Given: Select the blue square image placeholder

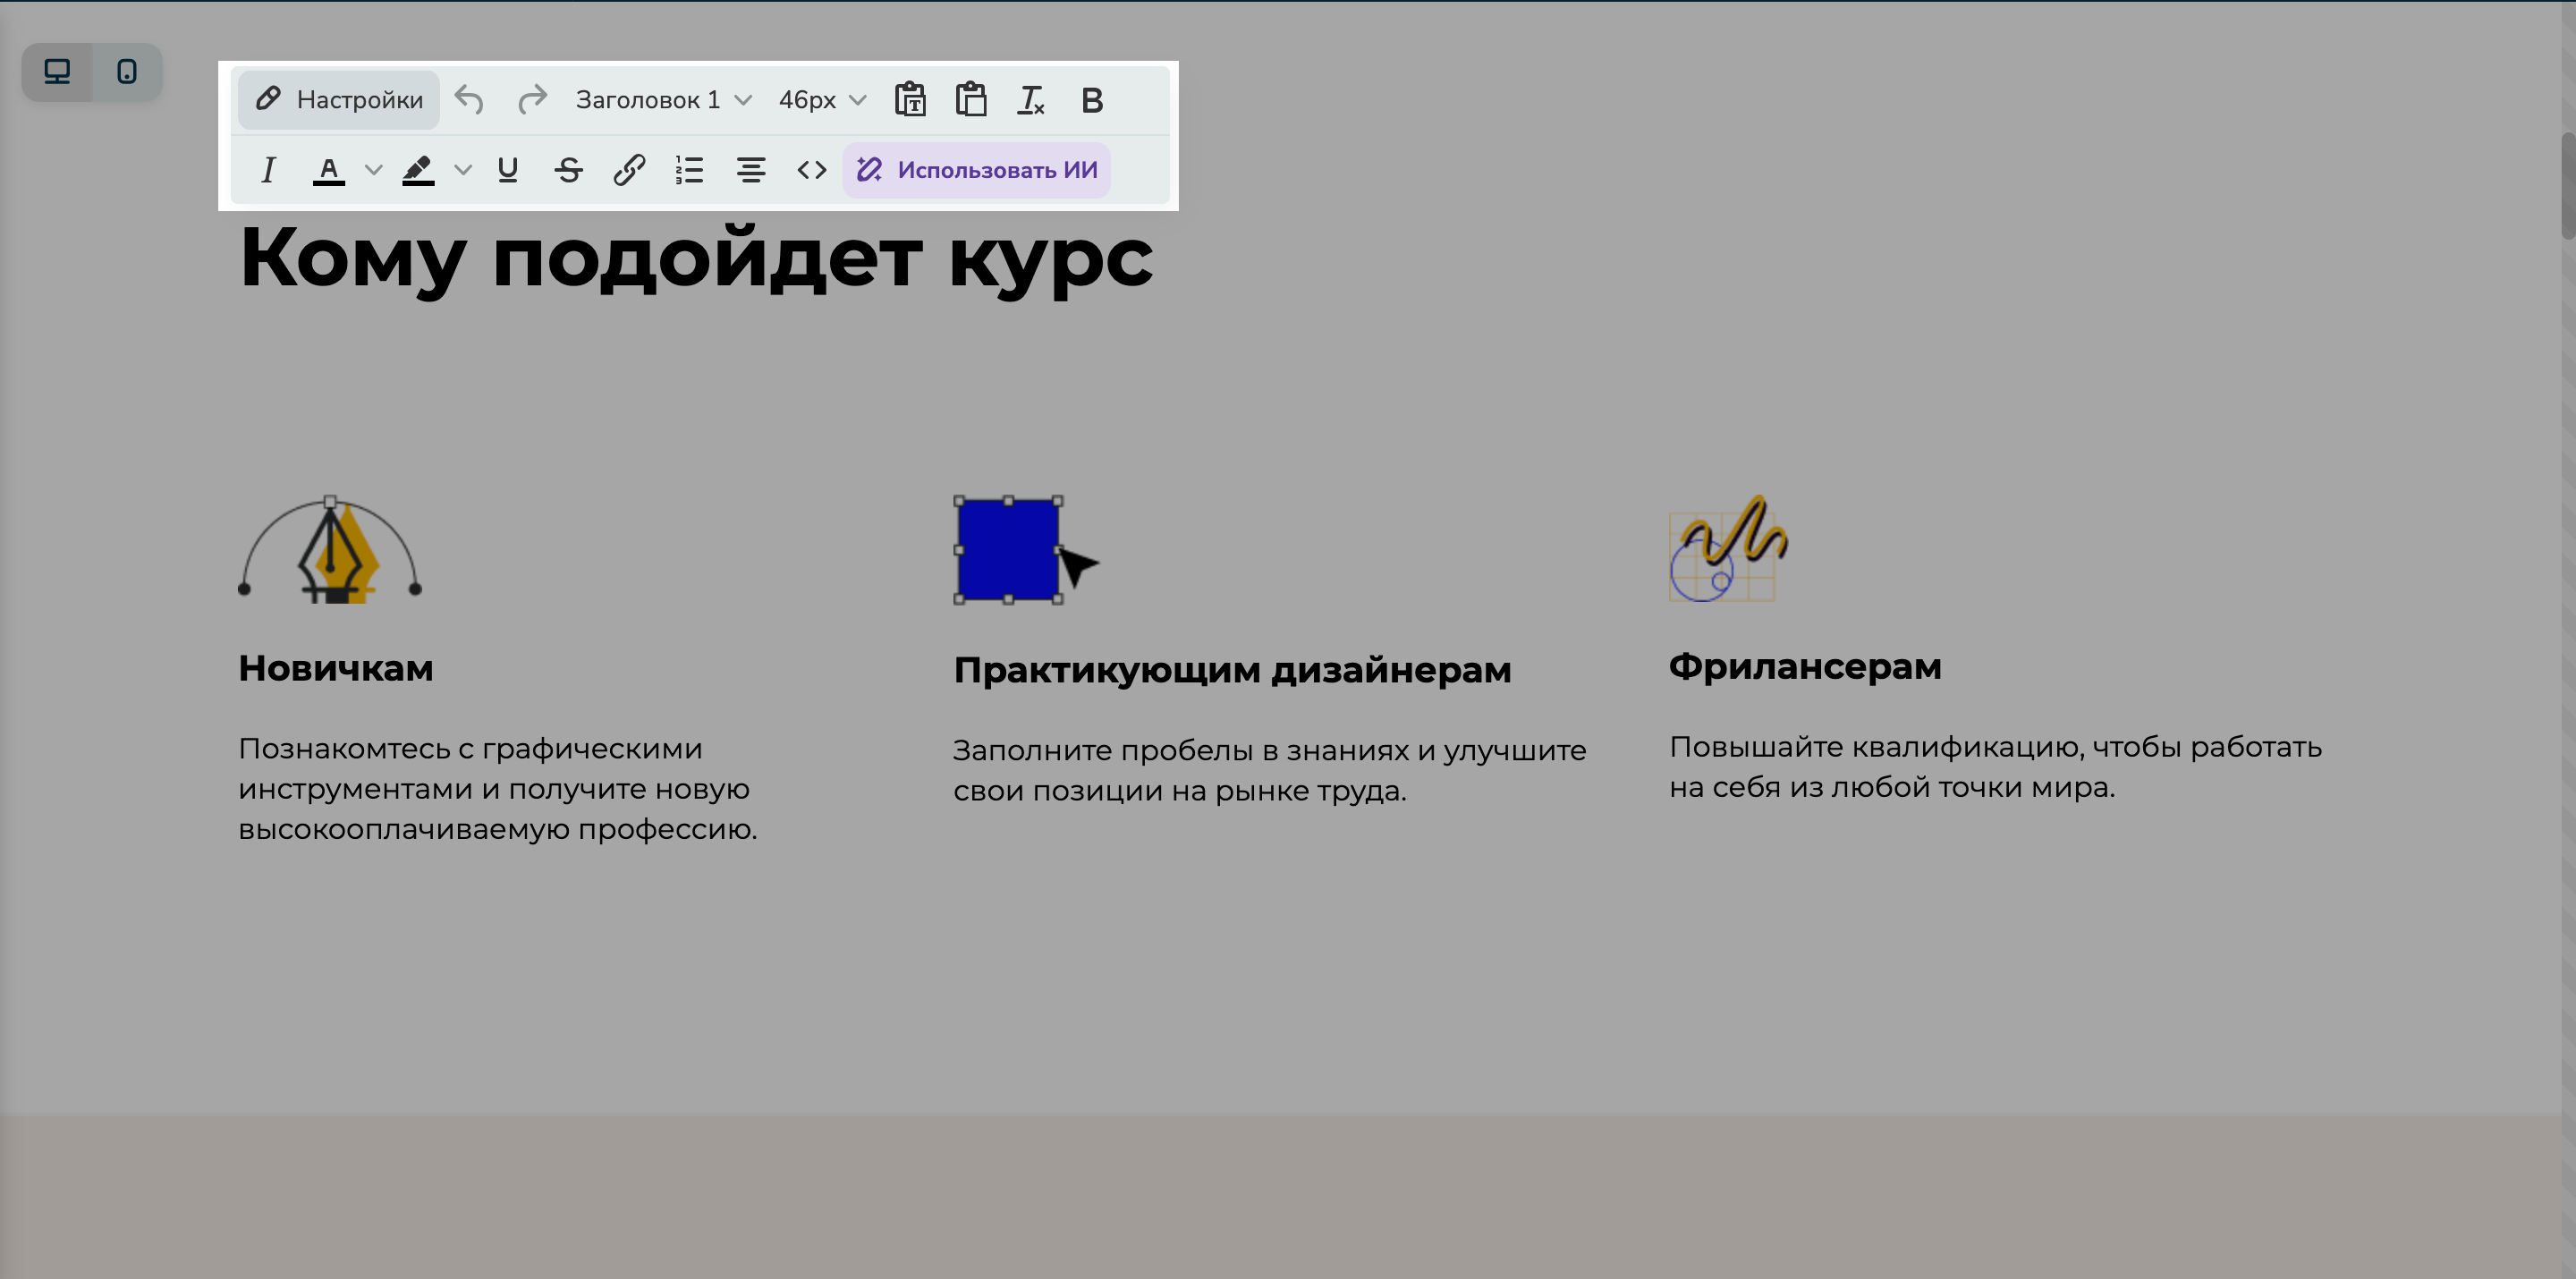Looking at the screenshot, I should click(x=1007, y=551).
